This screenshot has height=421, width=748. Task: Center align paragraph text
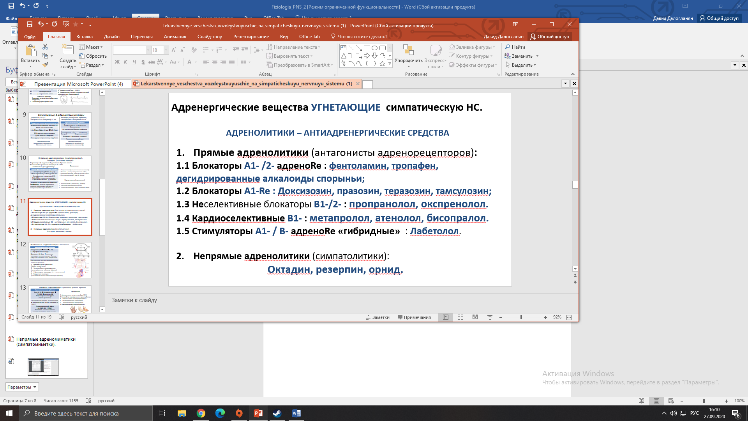pos(215,62)
